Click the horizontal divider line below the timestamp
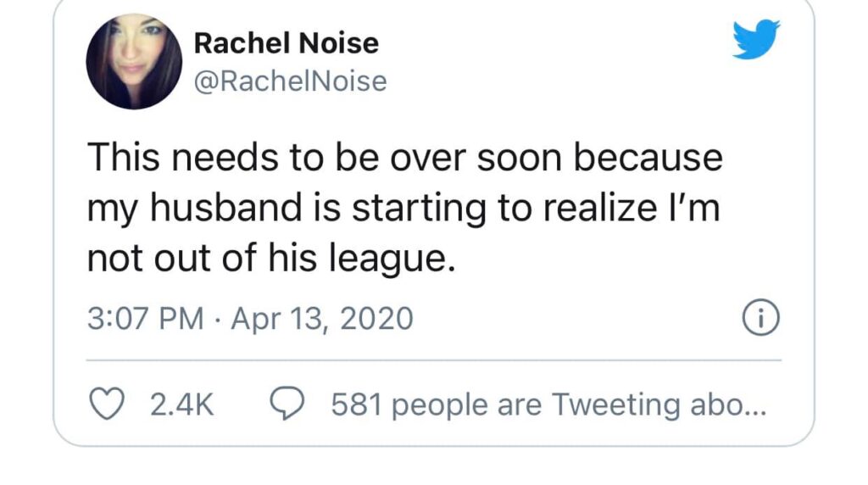Viewport: 868px width, 485px height. [x=433, y=360]
